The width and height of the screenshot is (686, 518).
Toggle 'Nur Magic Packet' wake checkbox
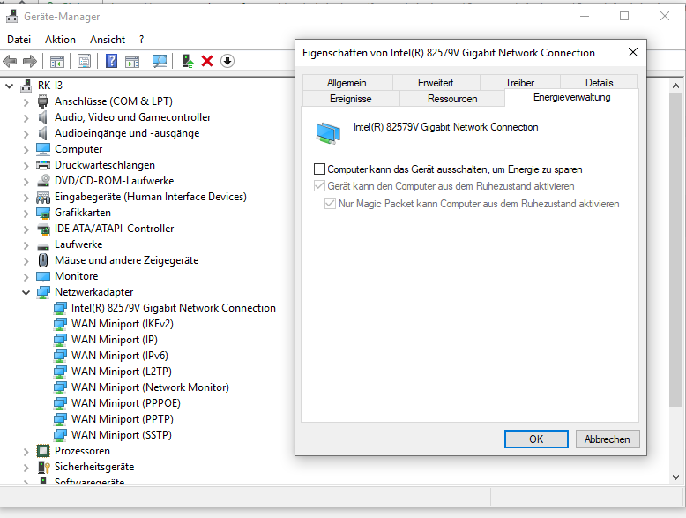point(331,204)
